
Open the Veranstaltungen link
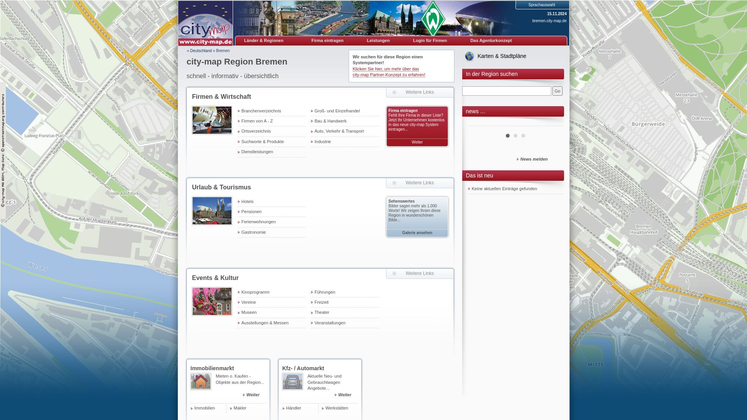coord(330,323)
